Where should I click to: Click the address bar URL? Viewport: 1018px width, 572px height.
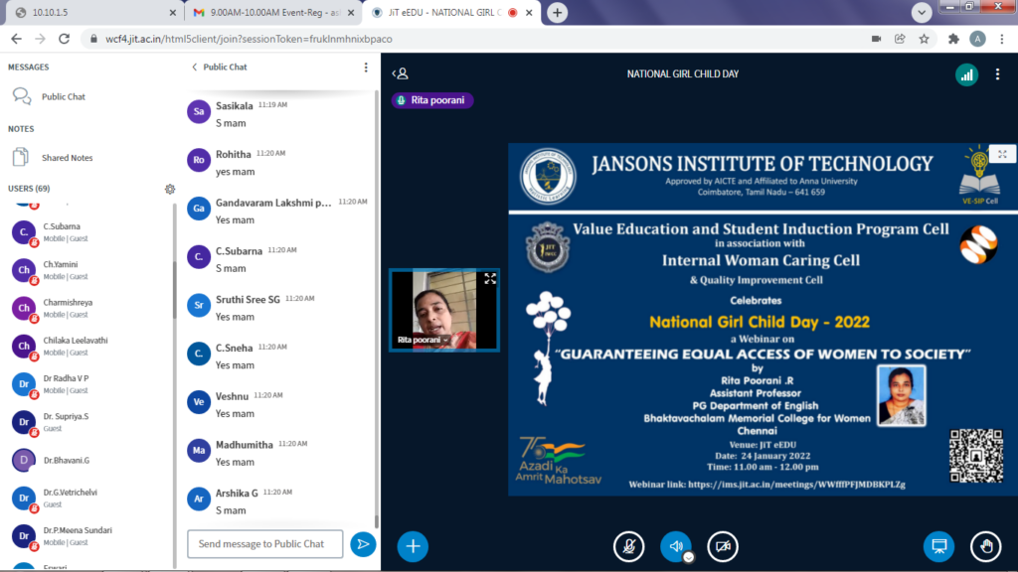249,39
